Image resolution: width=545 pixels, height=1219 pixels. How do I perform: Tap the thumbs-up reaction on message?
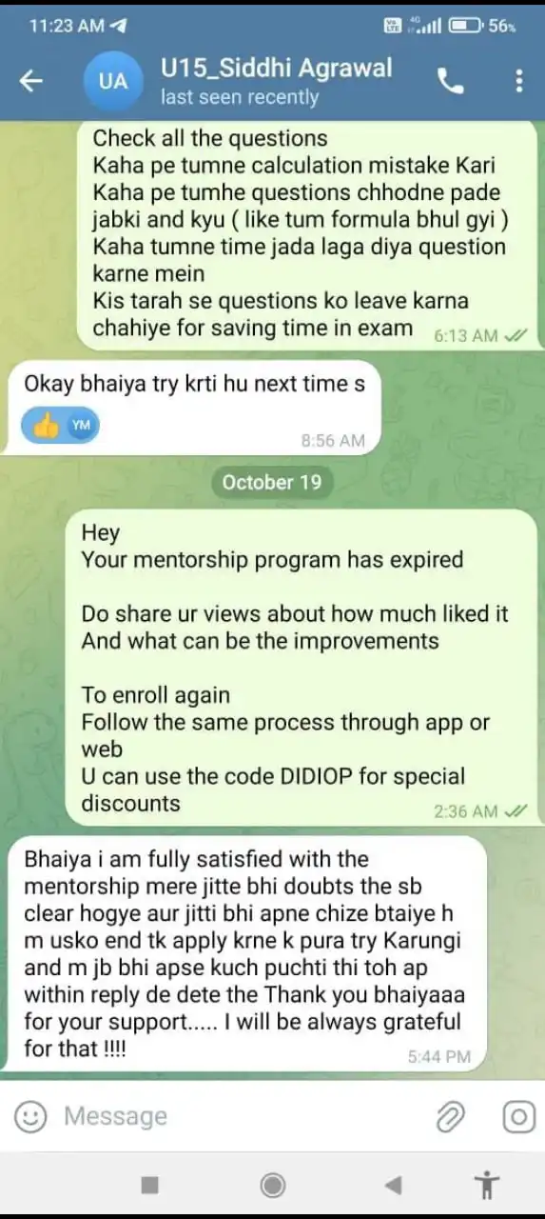tap(61, 426)
